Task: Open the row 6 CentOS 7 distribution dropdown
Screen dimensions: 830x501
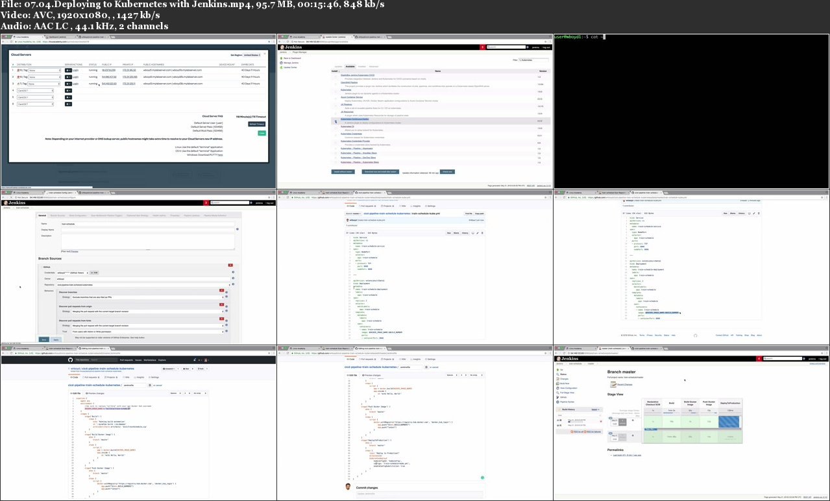Action: (35, 104)
